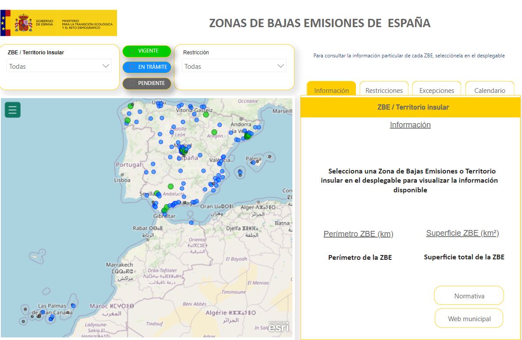The height and width of the screenshot is (340, 522).
Task: Open the green hamburger menu on the map
Action: (12, 110)
